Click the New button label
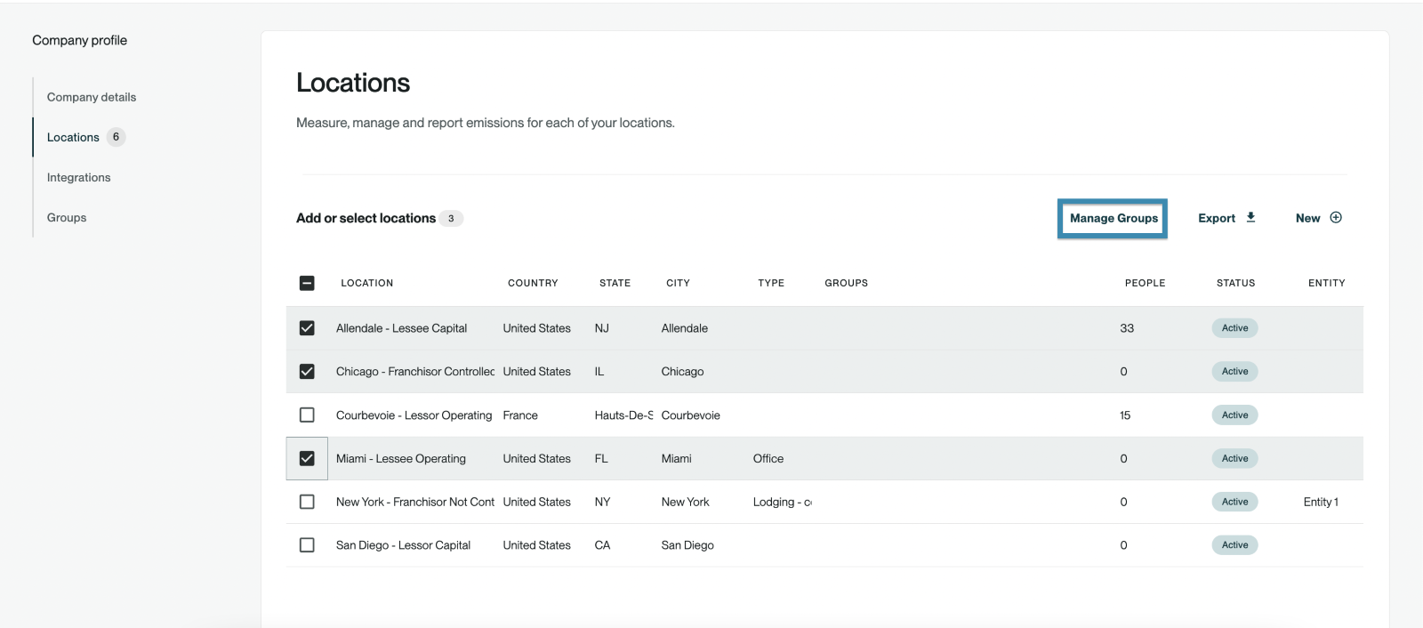The image size is (1423, 628). (x=1307, y=218)
